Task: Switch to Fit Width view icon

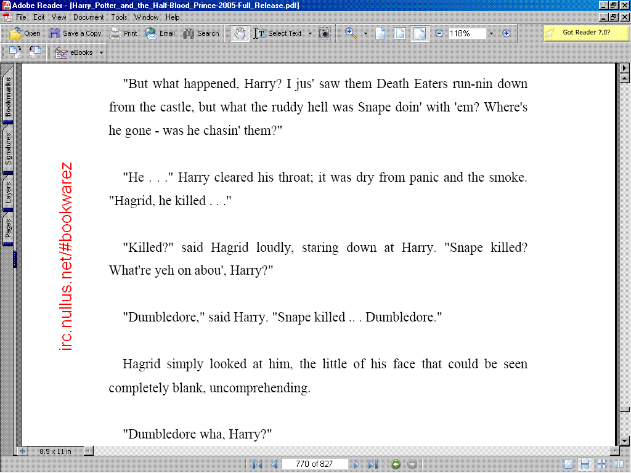Action: point(419,33)
